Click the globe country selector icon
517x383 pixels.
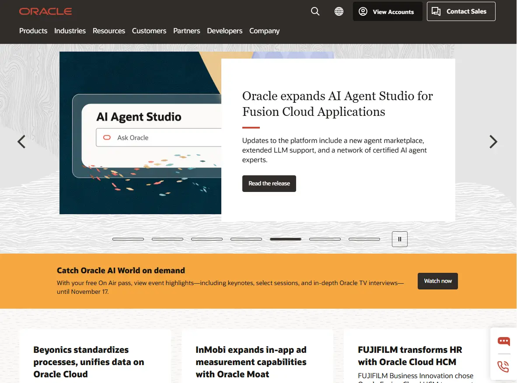339,11
